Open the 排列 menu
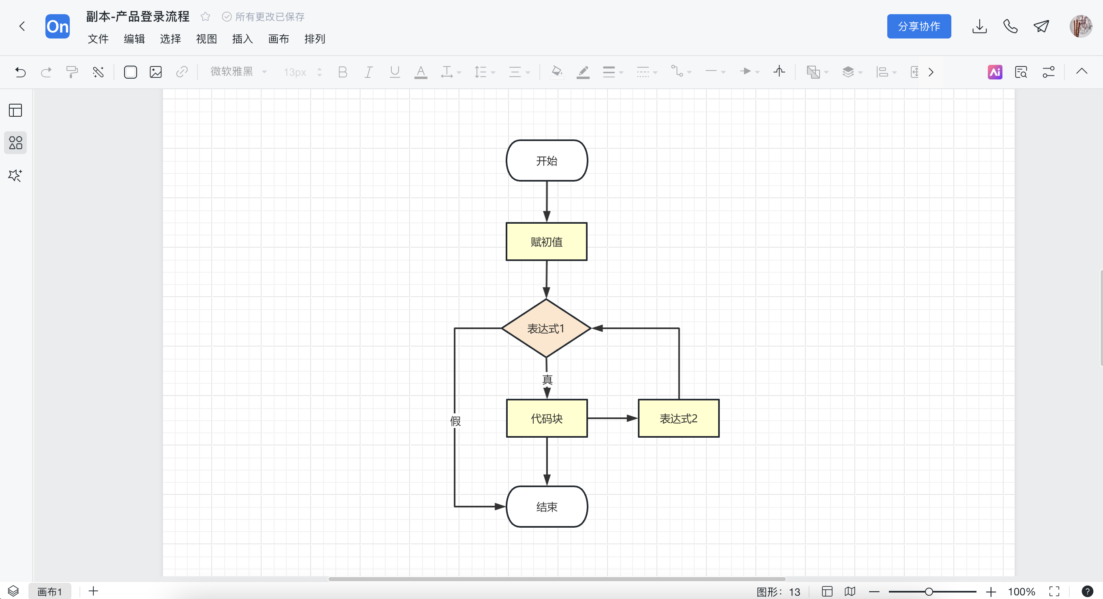This screenshot has height=599, width=1103. (315, 39)
